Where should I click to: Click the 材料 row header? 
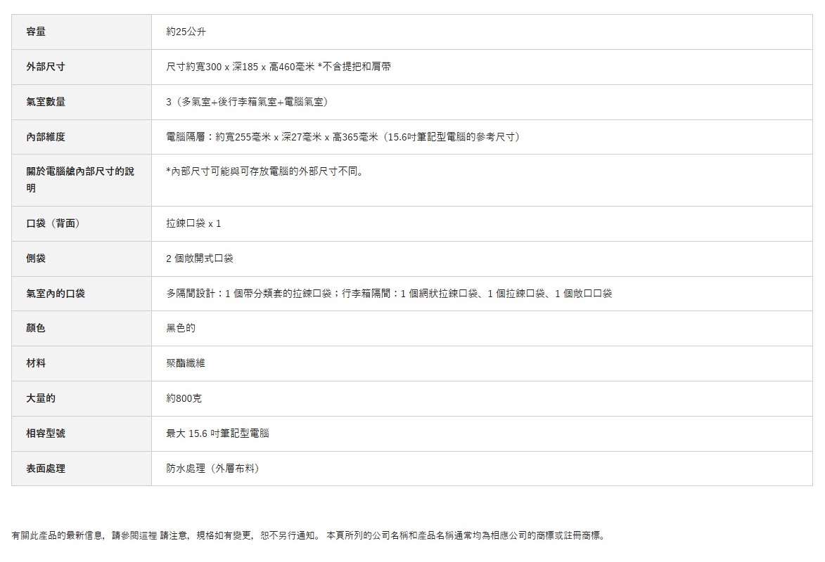(36, 363)
